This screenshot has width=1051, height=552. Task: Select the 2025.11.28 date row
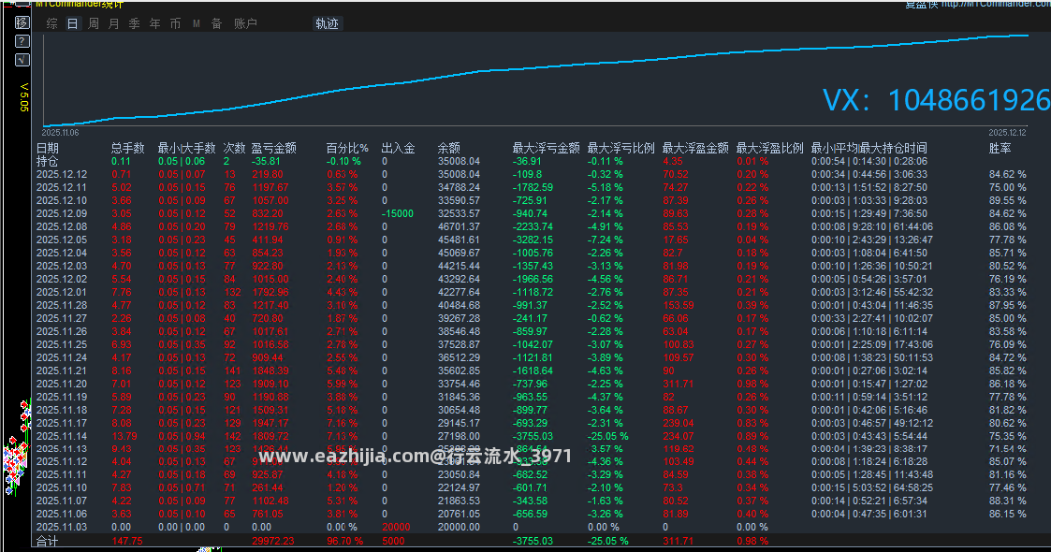tap(62, 306)
